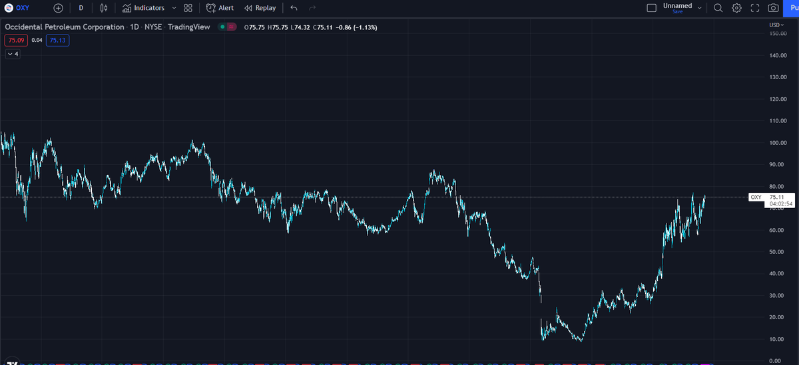The height and width of the screenshot is (365, 799).
Task: Click the 150.00 price scale label
Action: click(777, 33)
